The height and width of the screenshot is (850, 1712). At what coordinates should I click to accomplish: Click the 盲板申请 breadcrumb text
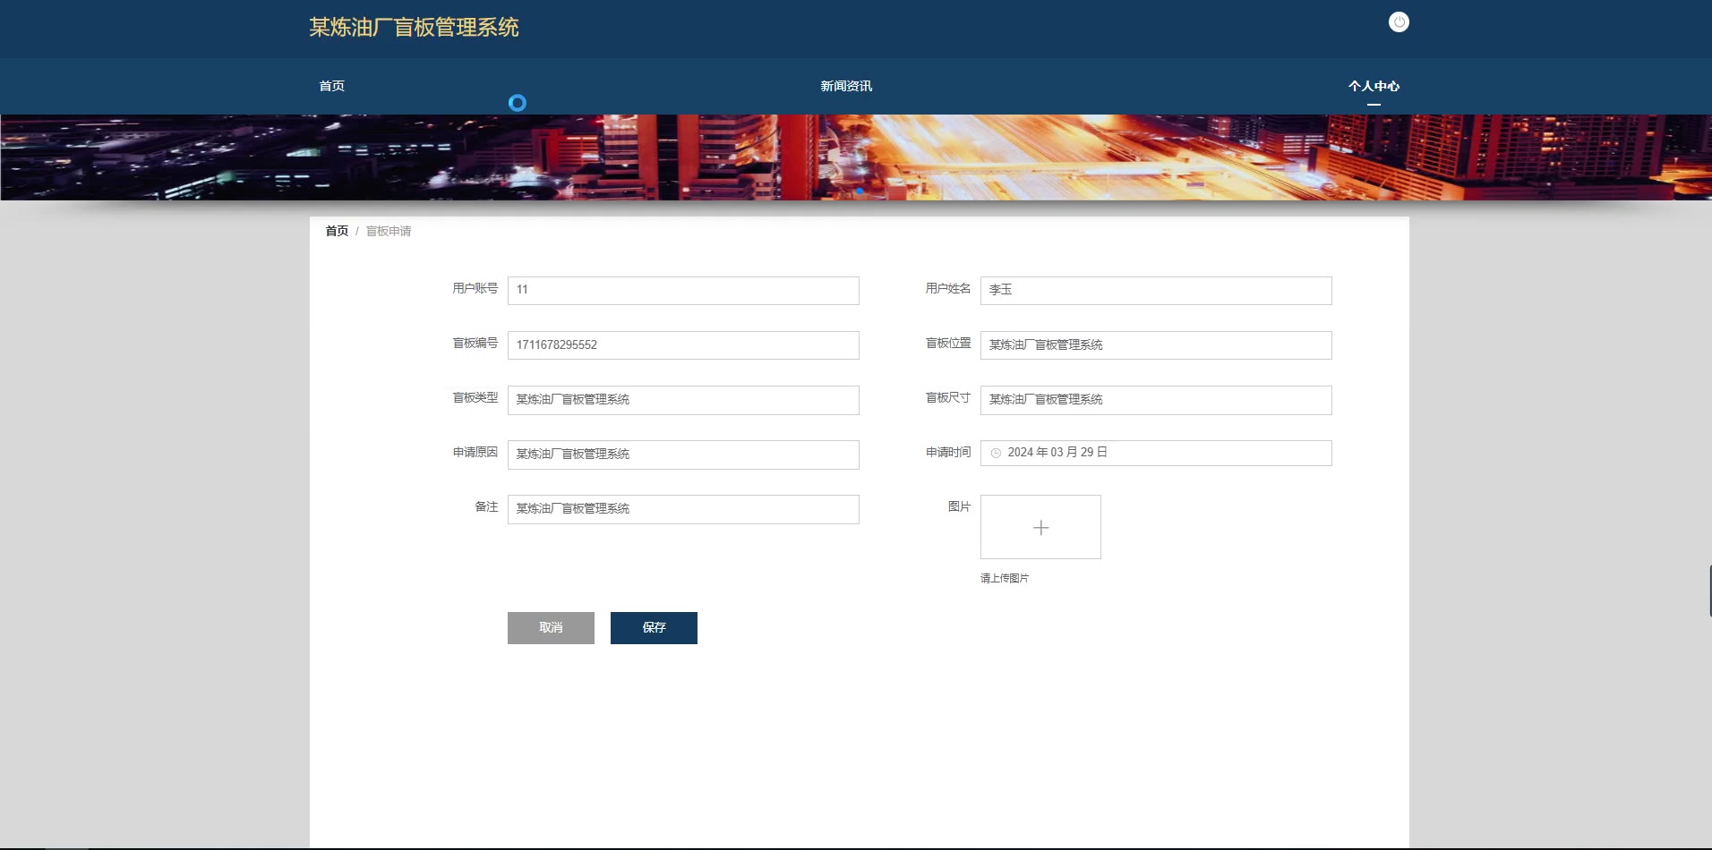tap(389, 231)
